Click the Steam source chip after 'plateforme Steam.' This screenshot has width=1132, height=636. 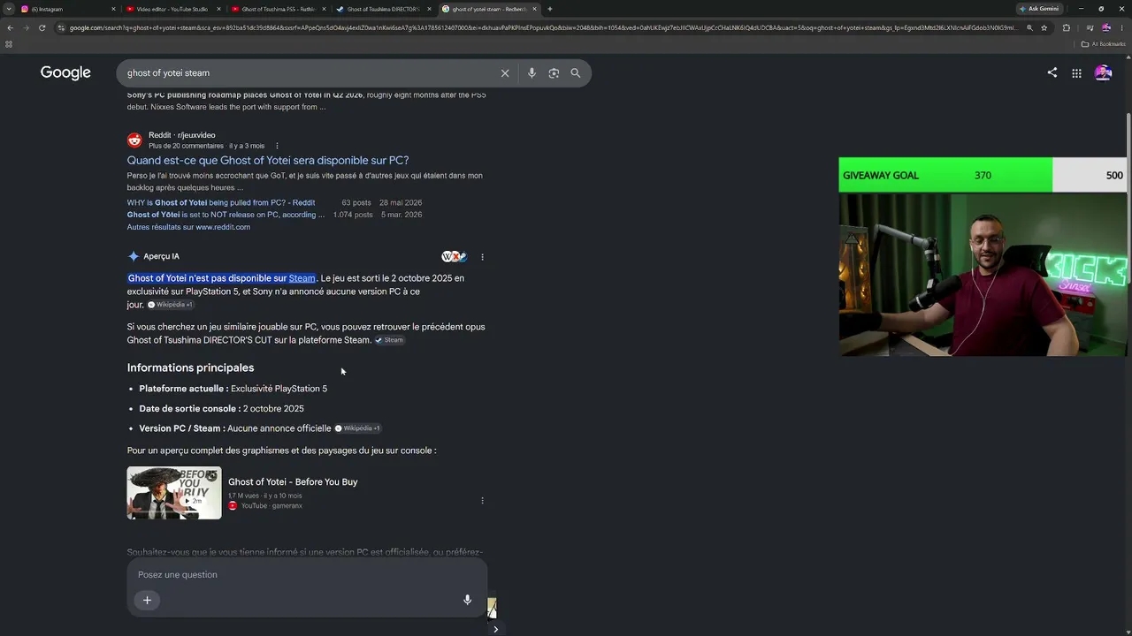pyautogui.click(x=389, y=340)
